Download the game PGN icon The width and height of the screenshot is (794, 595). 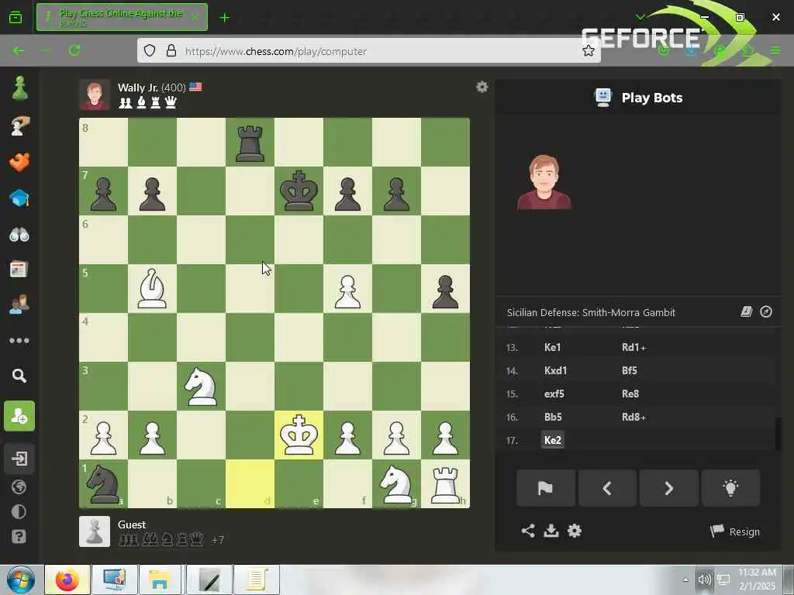click(x=551, y=531)
